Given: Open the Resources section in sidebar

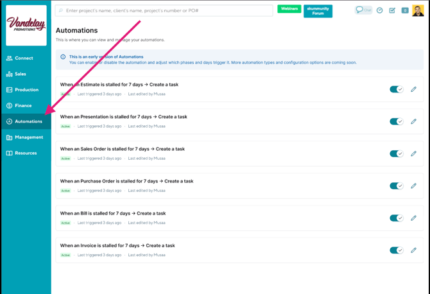Looking at the screenshot, I should [26, 153].
